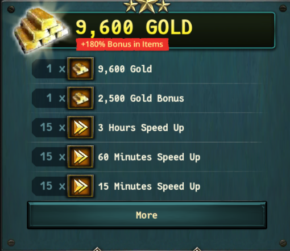This screenshot has height=251, width=290.
Task: Select the 3 Hours Speed Up label
Action: coord(141,128)
